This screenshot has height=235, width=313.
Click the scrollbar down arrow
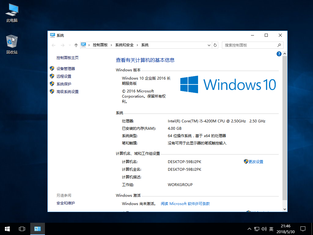click(285, 209)
